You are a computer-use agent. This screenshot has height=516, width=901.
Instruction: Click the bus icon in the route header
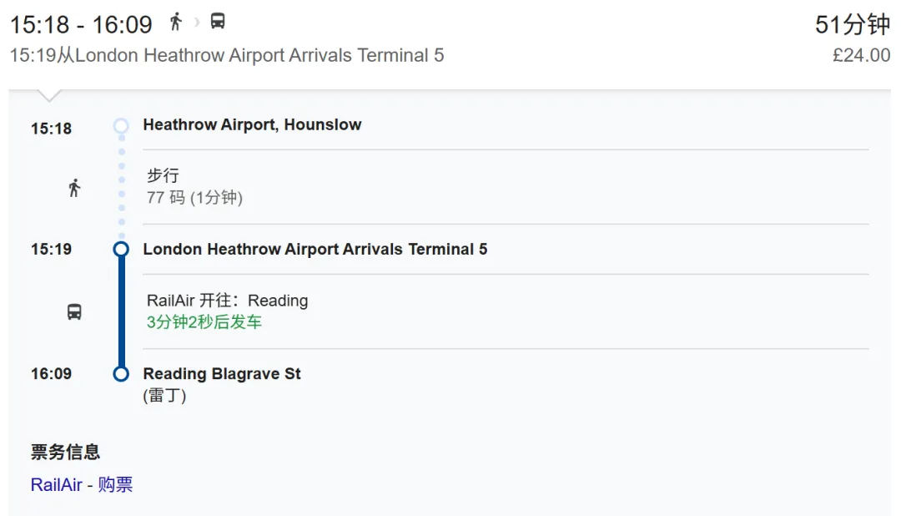click(218, 22)
